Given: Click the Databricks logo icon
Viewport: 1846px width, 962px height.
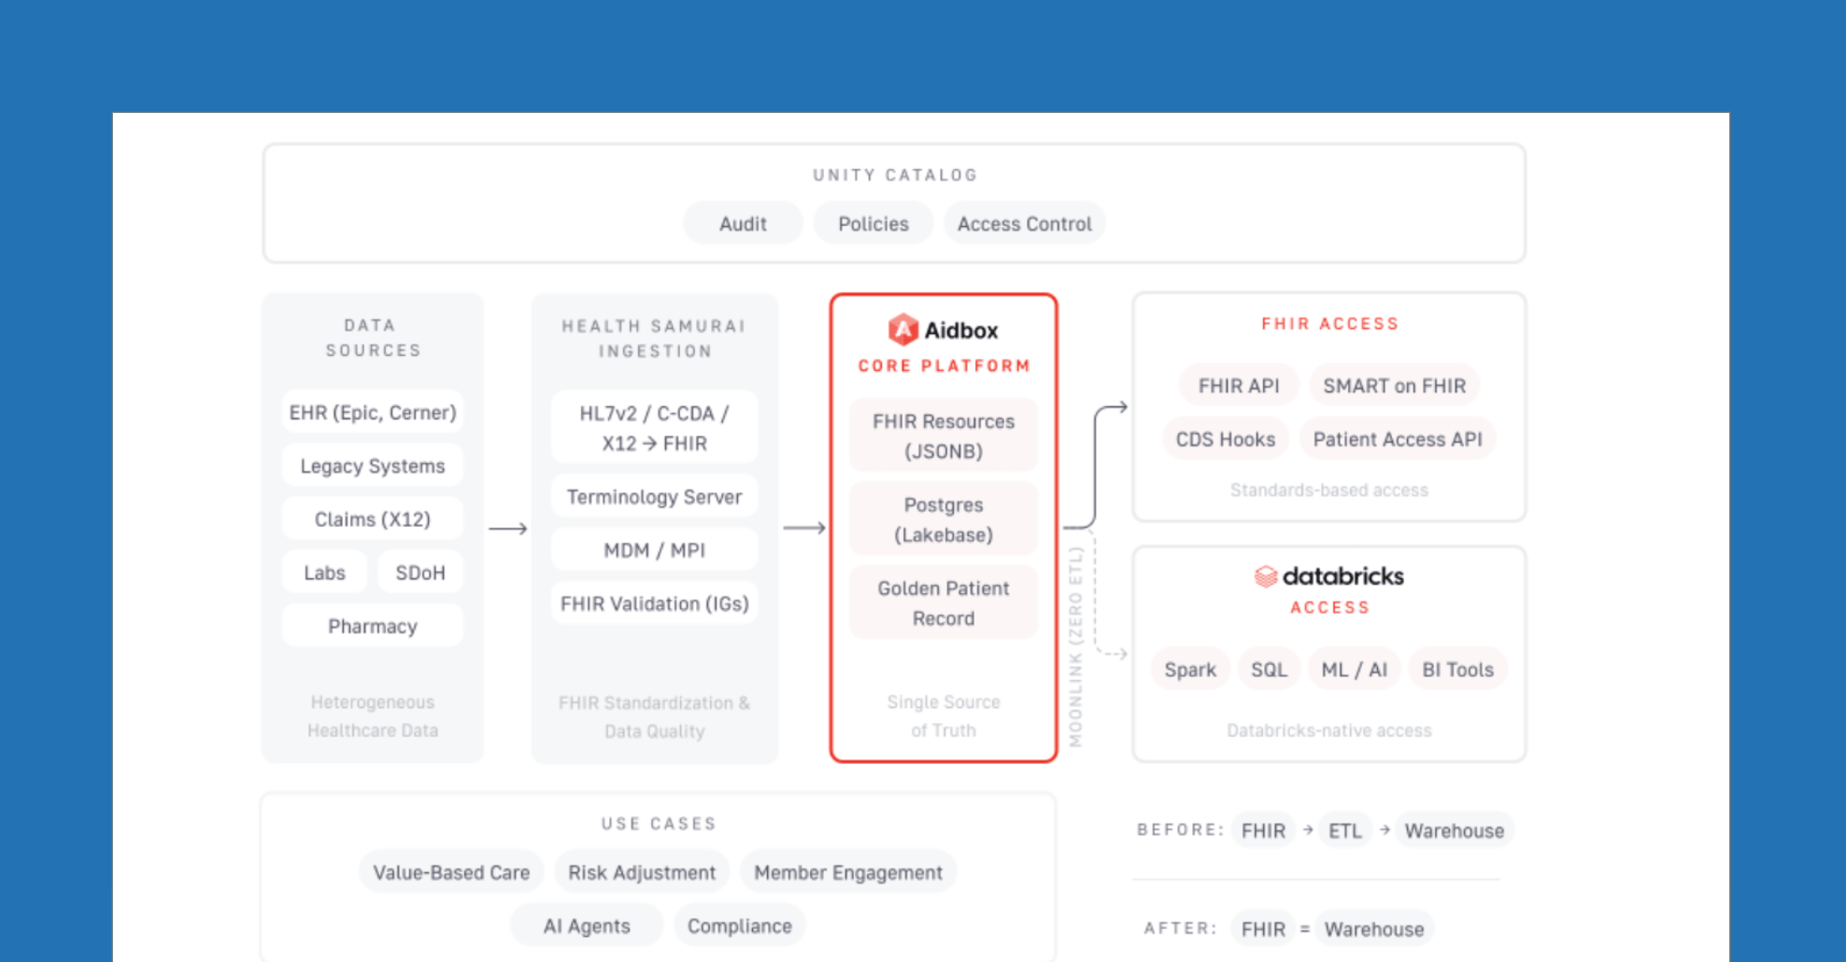Looking at the screenshot, I should (1265, 576).
